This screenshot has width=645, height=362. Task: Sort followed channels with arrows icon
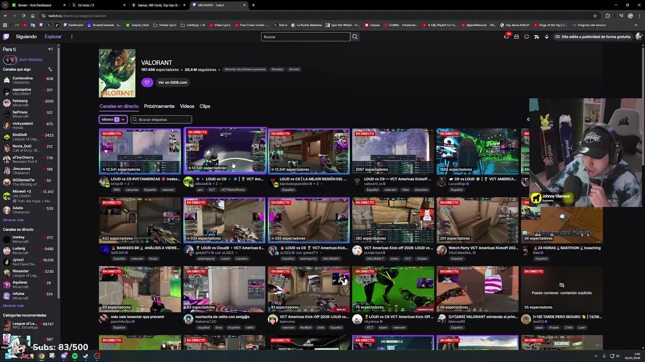pyautogui.click(x=50, y=69)
